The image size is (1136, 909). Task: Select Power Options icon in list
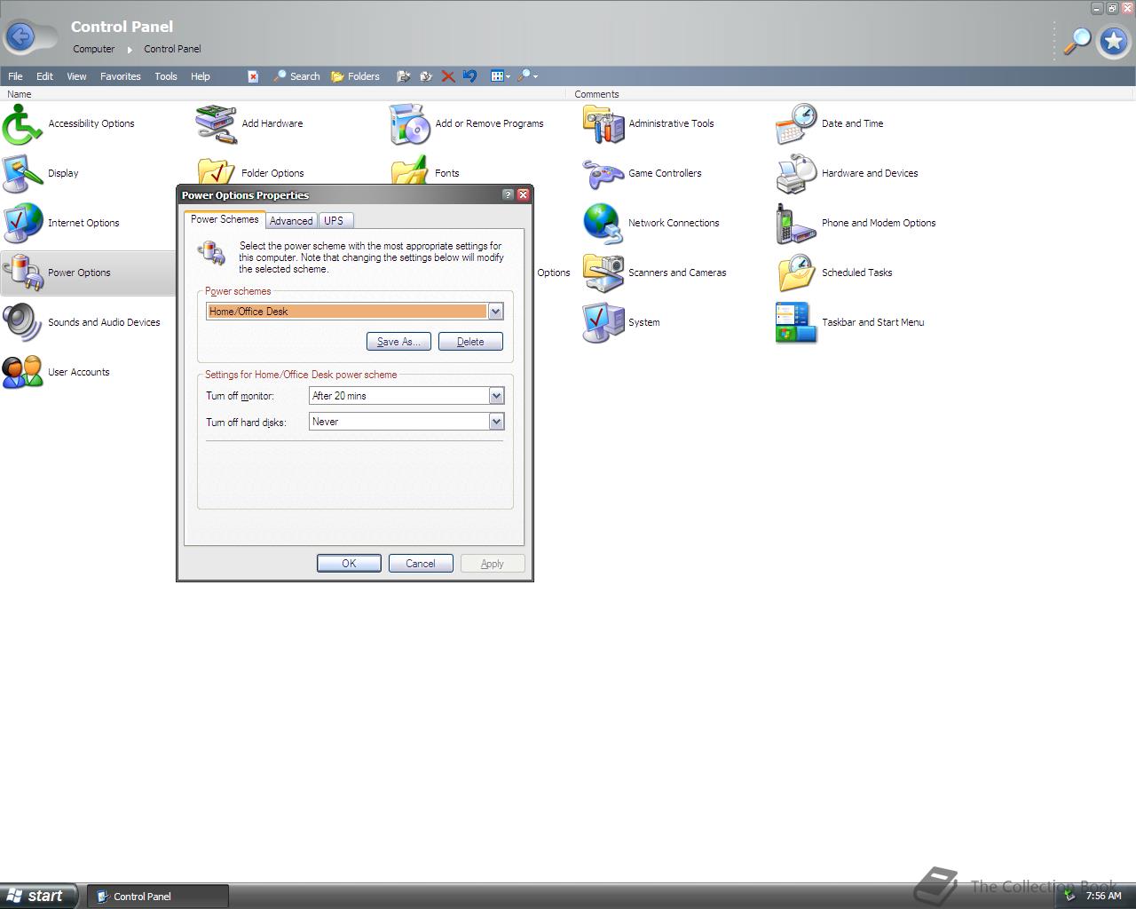tap(22, 273)
